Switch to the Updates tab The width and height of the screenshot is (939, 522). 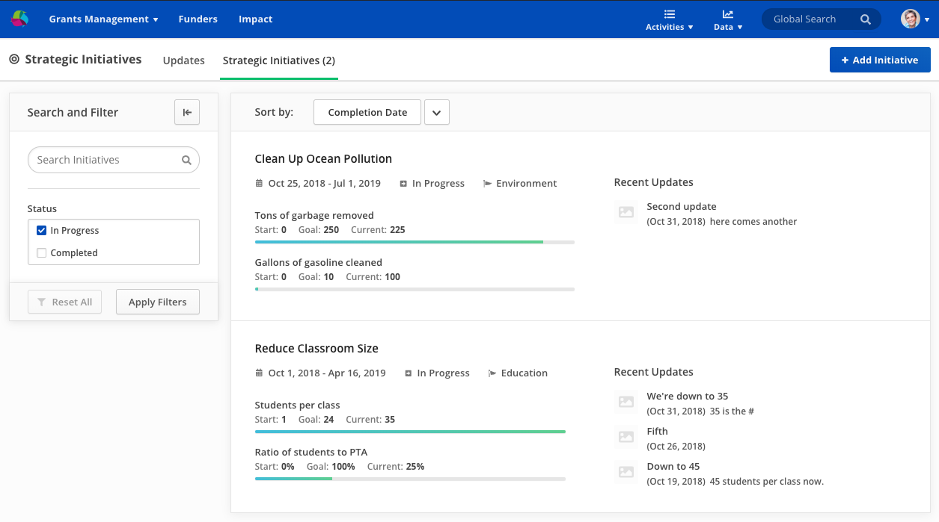[184, 60]
